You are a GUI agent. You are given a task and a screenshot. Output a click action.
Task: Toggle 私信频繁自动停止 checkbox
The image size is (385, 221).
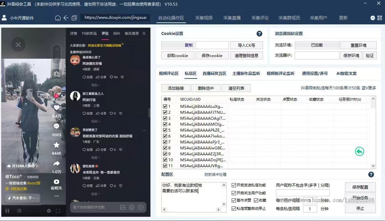coord(234,208)
